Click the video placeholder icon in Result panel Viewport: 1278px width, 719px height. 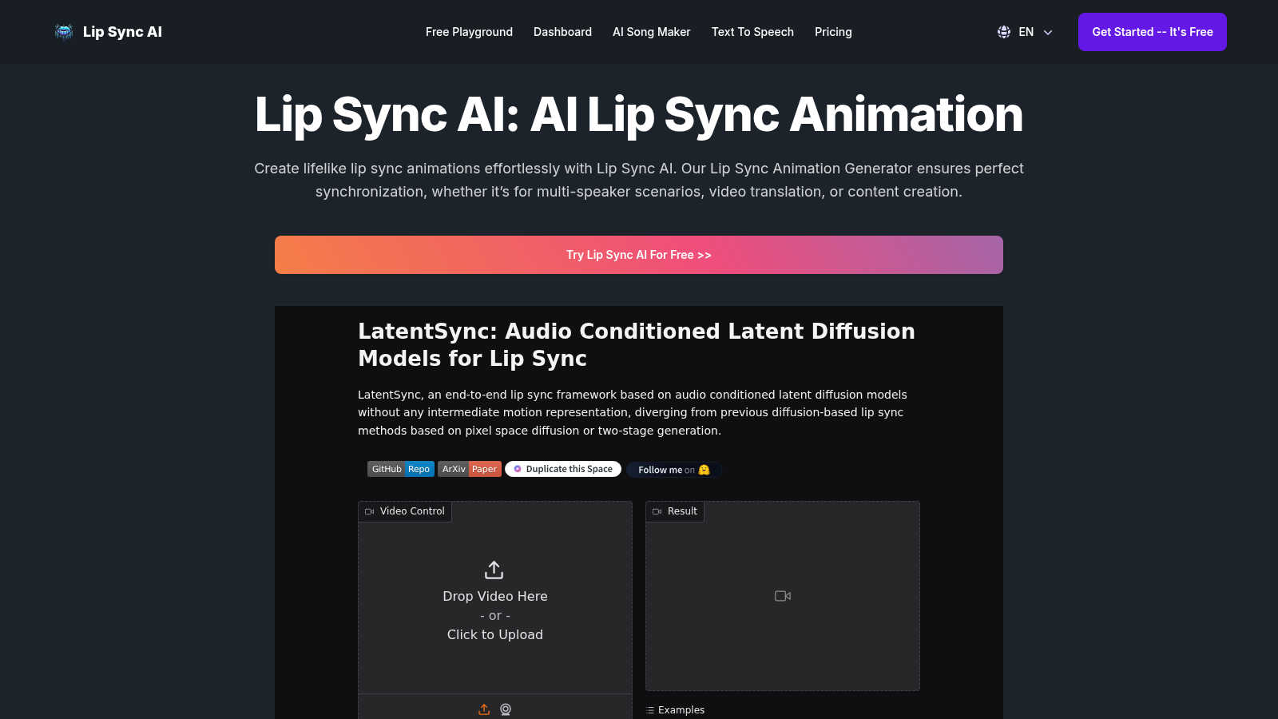point(783,596)
